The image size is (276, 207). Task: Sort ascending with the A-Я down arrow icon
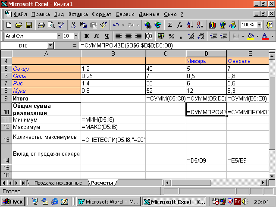190,25
